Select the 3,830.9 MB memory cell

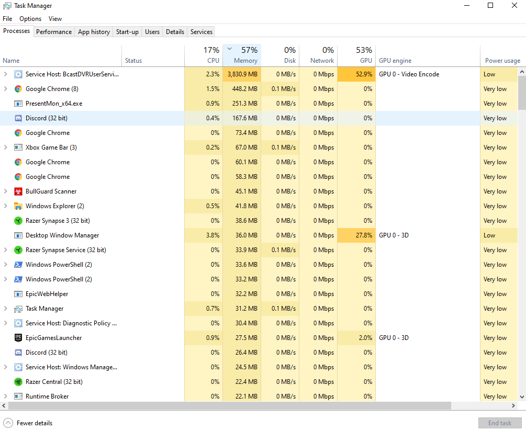click(x=242, y=74)
